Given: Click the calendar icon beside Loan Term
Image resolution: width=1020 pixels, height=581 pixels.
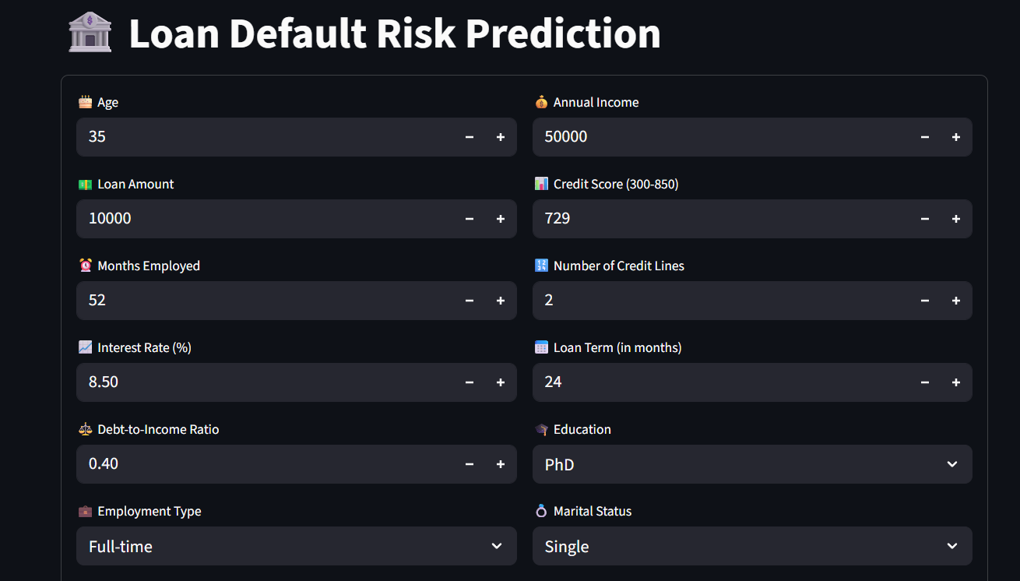Looking at the screenshot, I should pos(540,347).
